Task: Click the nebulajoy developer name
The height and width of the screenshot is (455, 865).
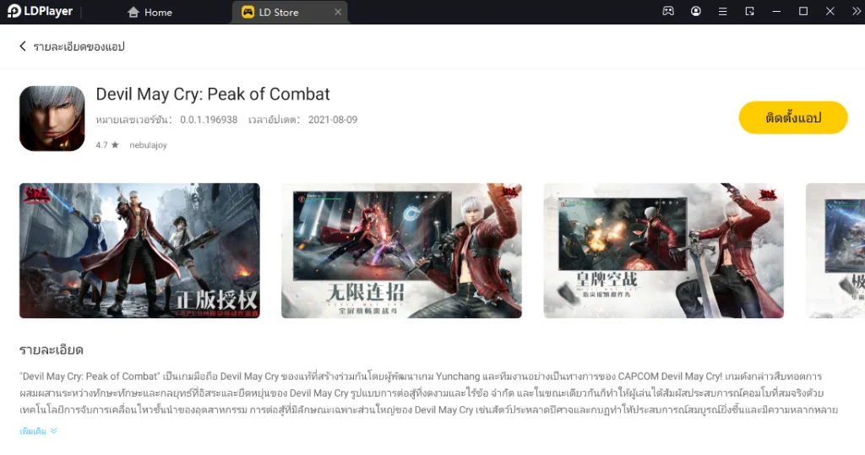Action: tap(148, 145)
